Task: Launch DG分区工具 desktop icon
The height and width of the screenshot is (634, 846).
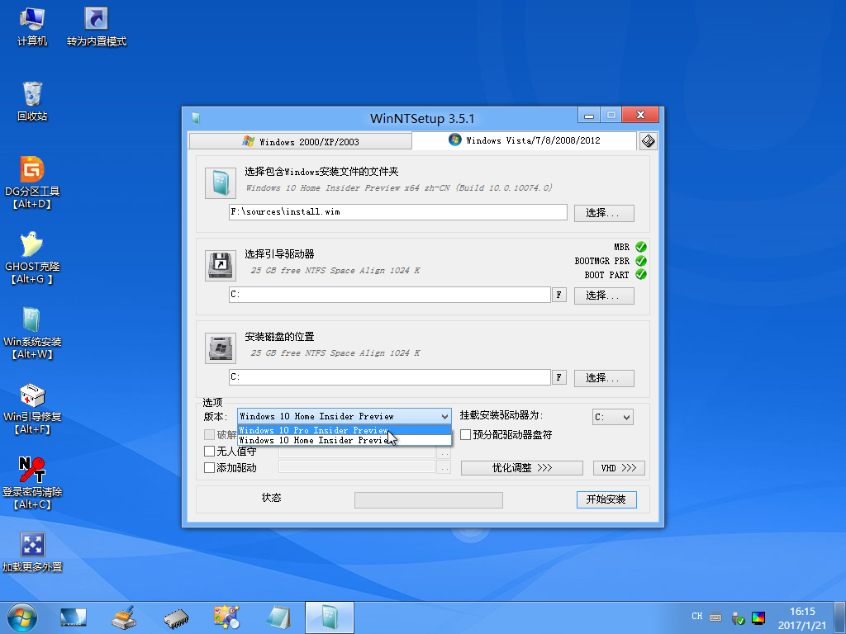Action: pos(32,183)
